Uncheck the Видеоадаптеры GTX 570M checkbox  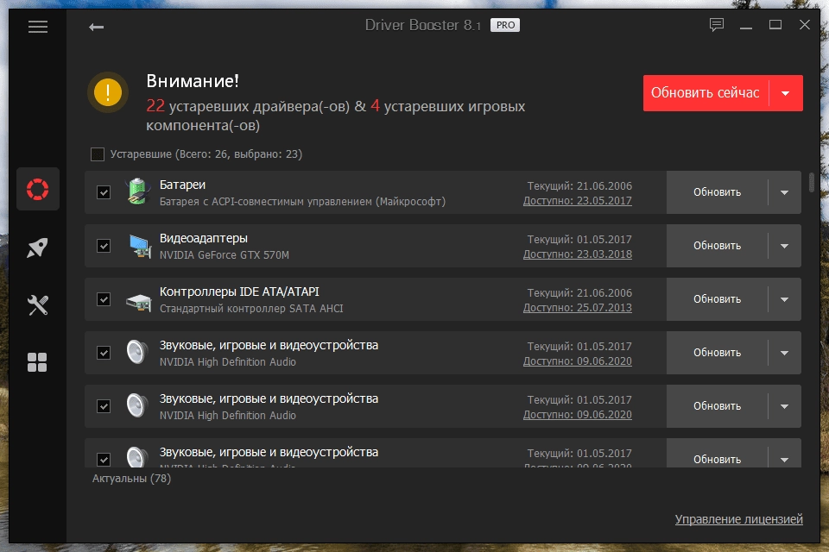[104, 246]
